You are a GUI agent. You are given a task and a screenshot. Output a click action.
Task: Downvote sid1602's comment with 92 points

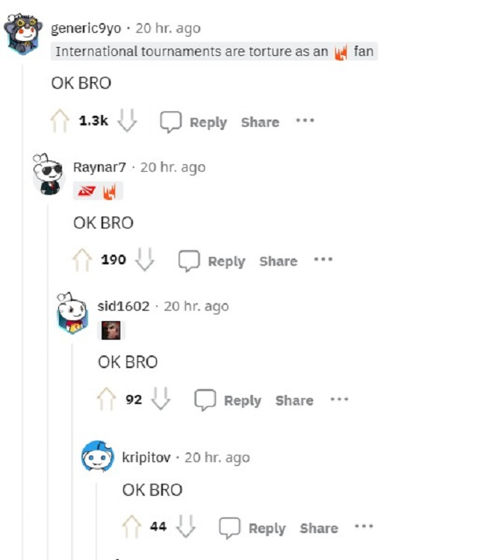161,398
